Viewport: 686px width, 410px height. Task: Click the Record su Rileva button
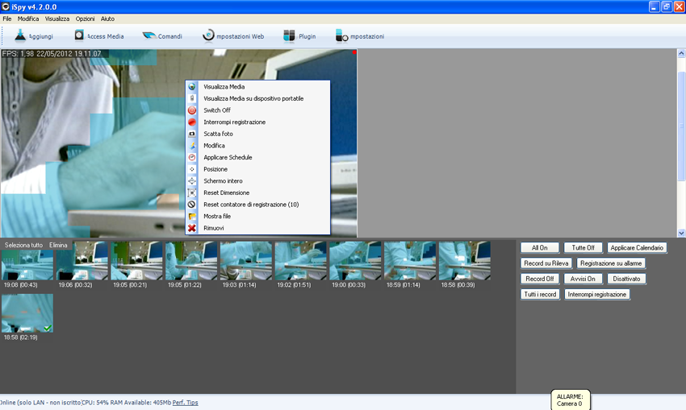pyautogui.click(x=546, y=263)
